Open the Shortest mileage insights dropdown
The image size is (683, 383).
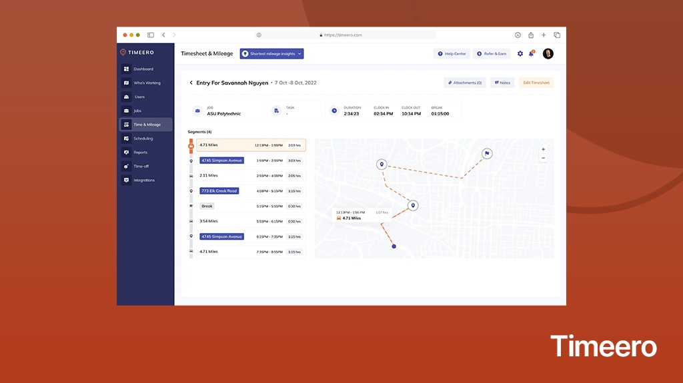point(272,53)
